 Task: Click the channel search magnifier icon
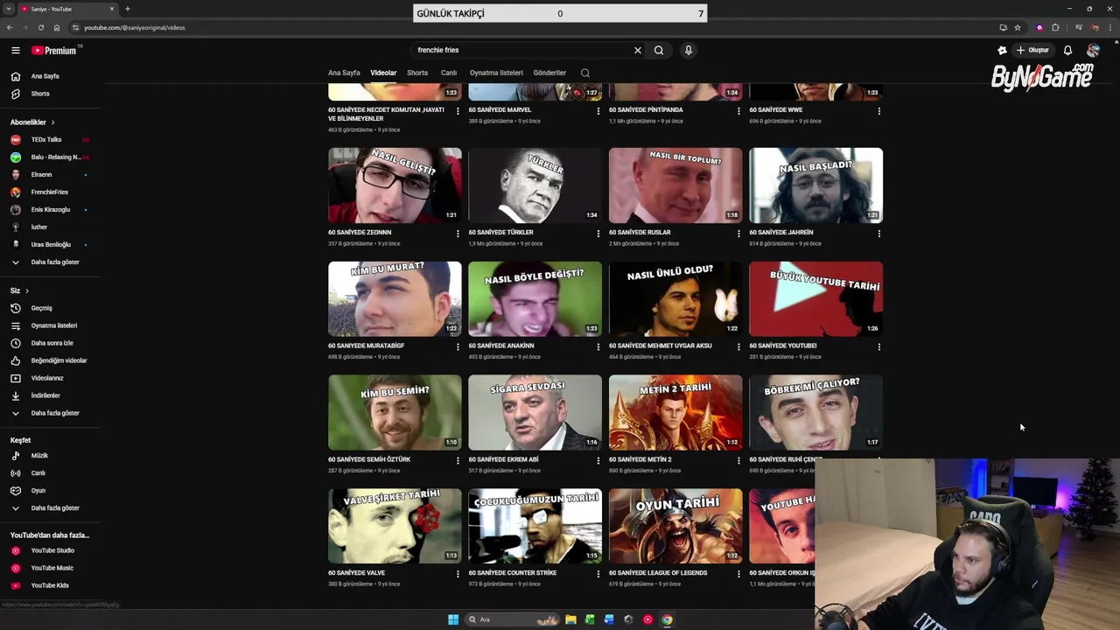point(585,73)
